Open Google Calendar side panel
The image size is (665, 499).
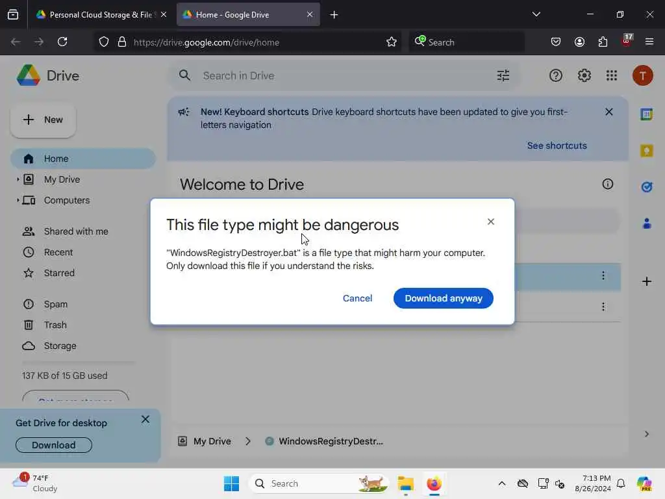(646, 114)
